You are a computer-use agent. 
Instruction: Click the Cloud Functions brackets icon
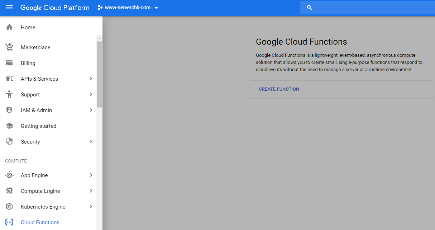pyautogui.click(x=9, y=222)
